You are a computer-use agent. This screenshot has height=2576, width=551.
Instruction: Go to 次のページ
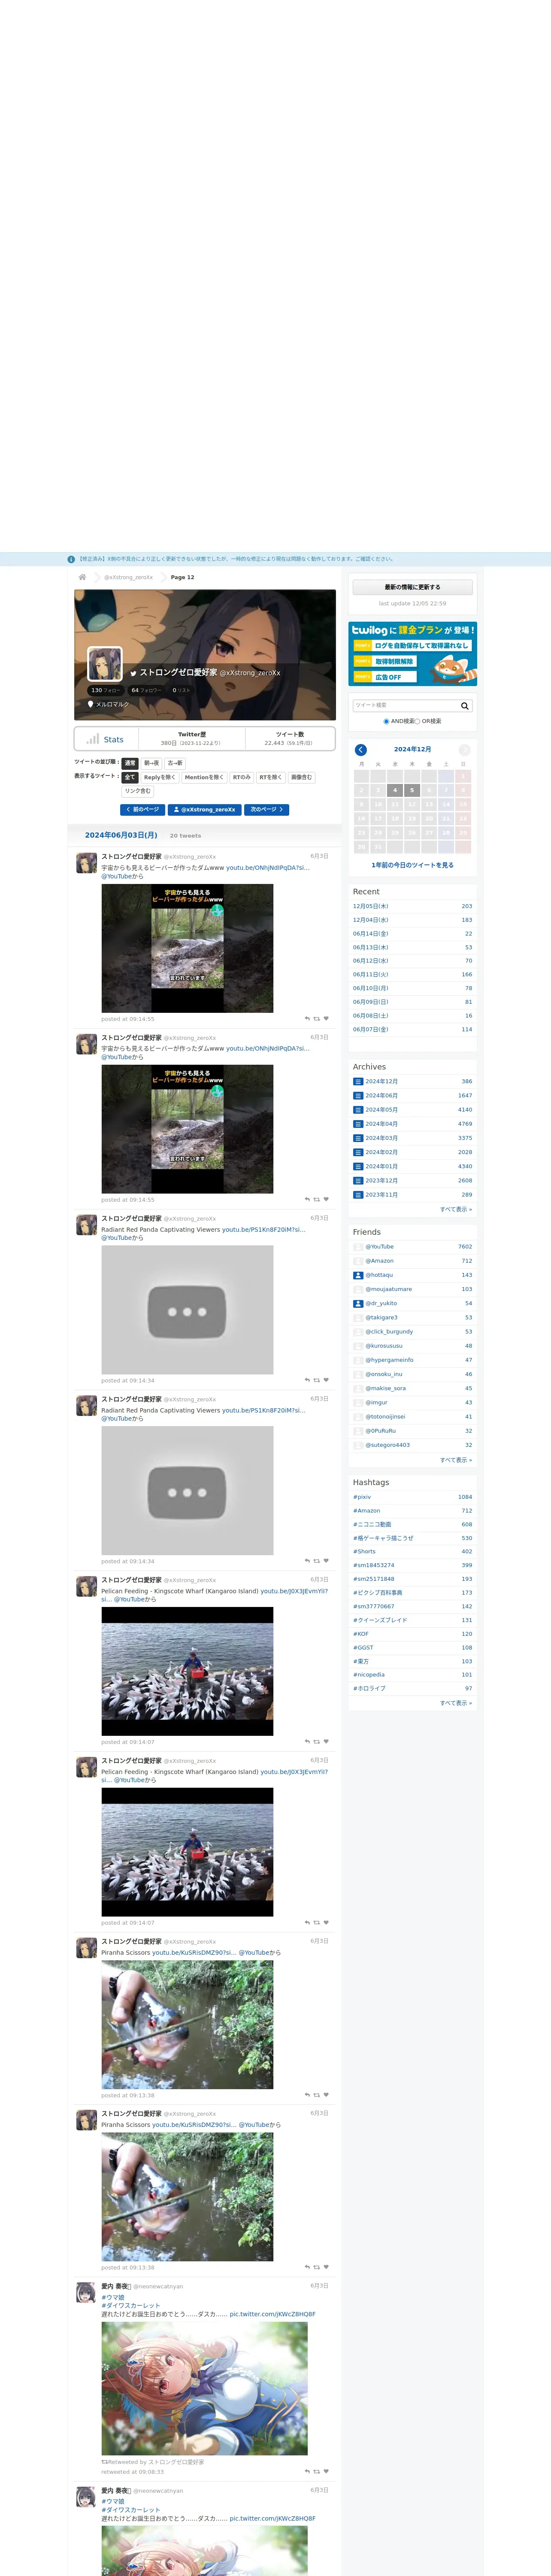coord(267,810)
